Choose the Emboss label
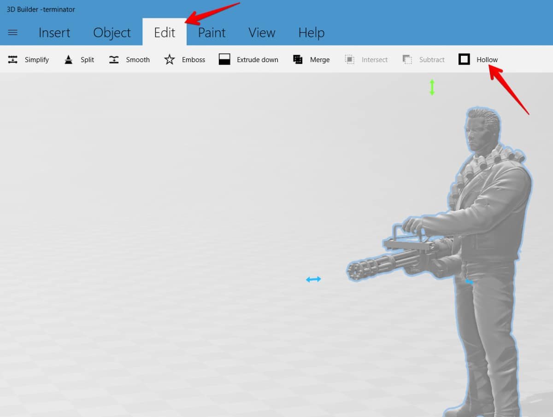 (194, 60)
